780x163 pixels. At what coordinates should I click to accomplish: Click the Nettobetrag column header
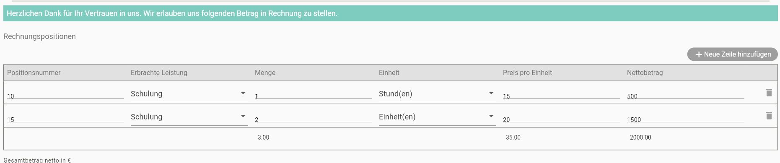pyautogui.click(x=645, y=73)
